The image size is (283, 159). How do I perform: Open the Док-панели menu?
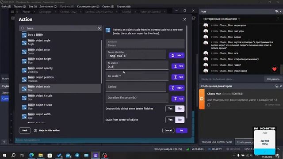click(48, 7)
